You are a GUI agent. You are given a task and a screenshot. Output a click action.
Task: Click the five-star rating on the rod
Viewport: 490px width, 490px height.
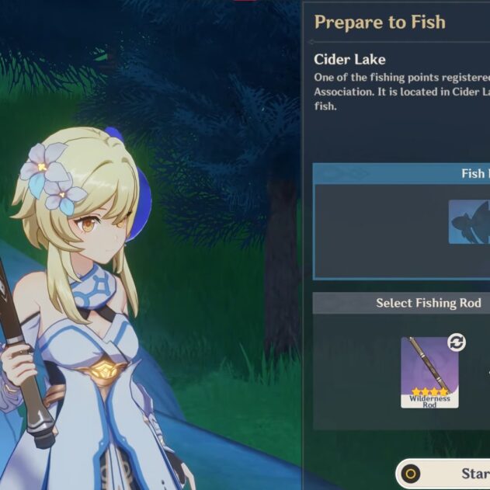pyautogui.click(x=429, y=391)
